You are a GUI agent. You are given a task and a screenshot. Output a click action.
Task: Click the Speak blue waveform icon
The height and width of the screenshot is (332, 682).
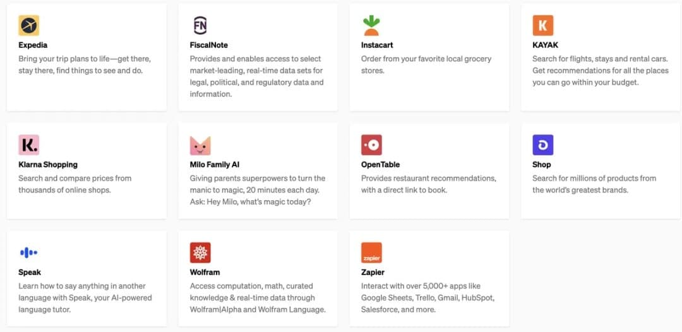[x=28, y=252]
